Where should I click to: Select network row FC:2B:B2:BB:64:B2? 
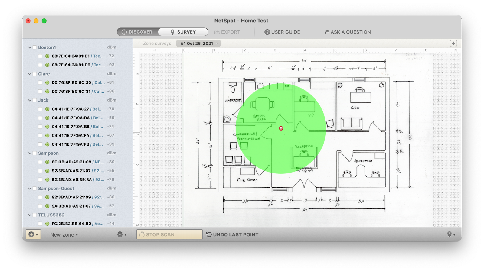tap(78, 224)
